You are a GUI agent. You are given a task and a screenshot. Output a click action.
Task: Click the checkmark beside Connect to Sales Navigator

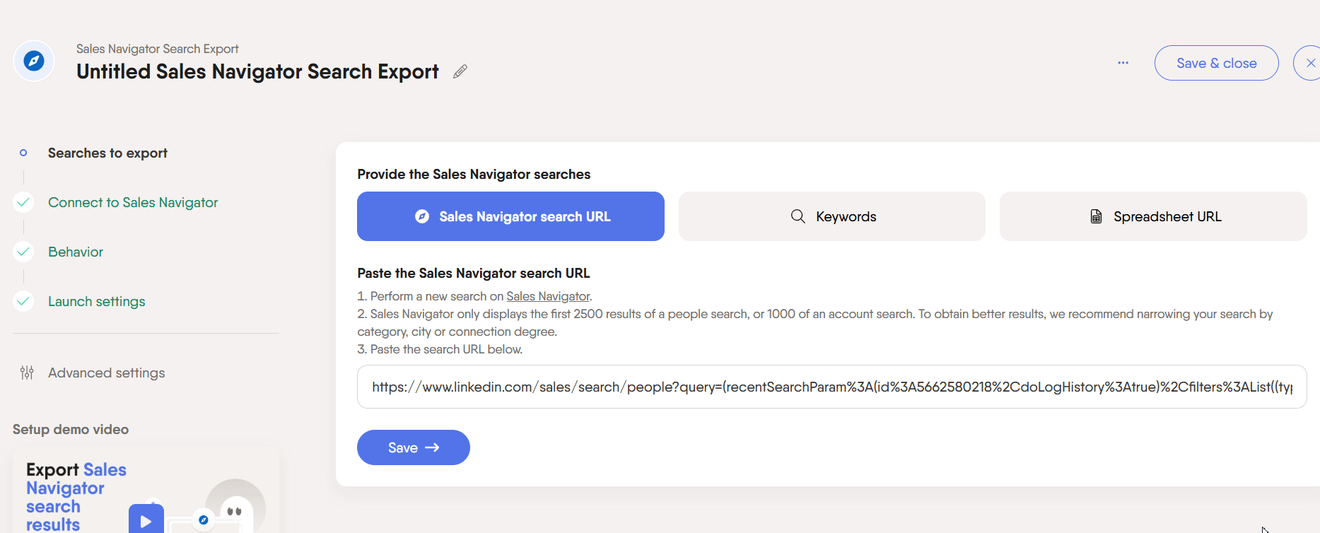[23, 202]
